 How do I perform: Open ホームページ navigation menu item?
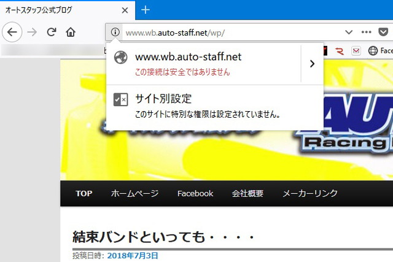135,193
